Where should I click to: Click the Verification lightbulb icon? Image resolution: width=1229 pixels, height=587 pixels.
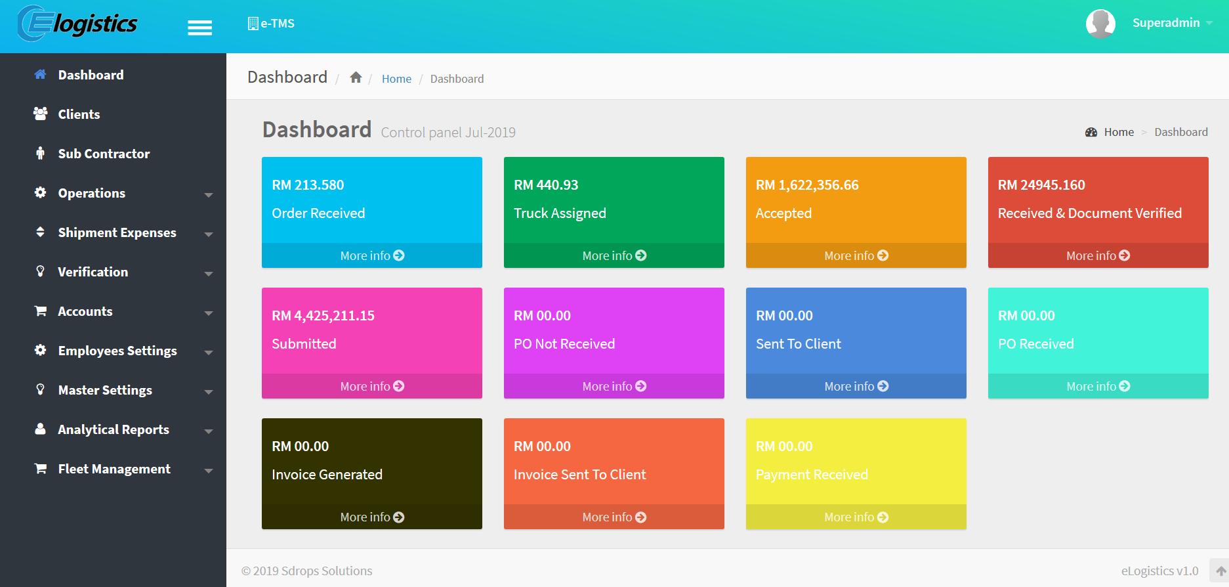[41, 271]
